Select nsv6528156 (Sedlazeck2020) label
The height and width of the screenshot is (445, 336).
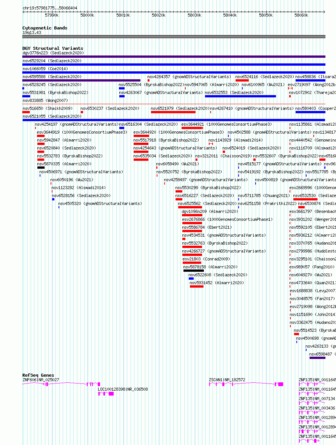[81, 196]
